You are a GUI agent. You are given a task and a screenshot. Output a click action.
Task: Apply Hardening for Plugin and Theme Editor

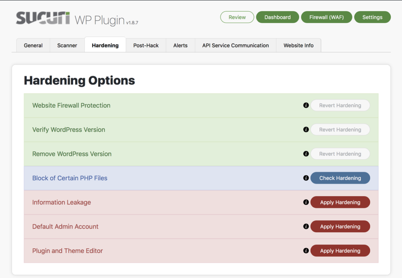340,250
